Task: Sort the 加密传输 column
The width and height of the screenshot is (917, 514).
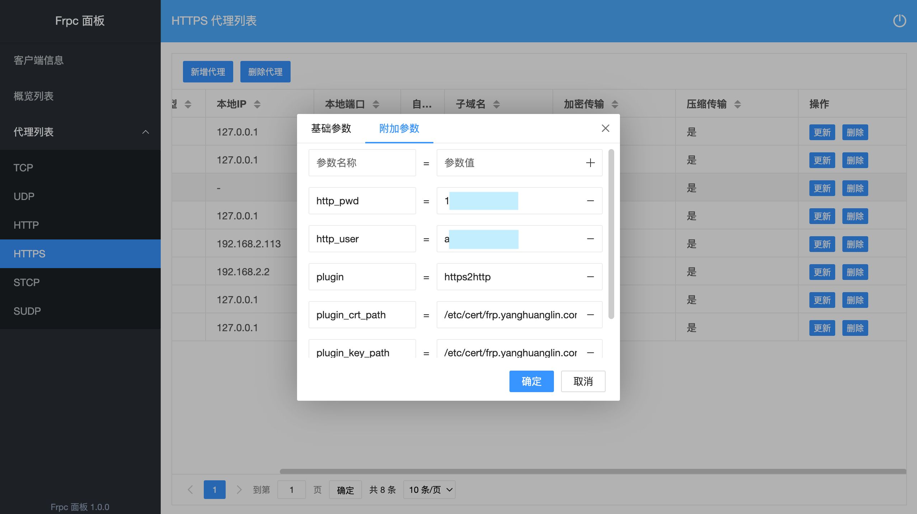Action: point(615,104)
